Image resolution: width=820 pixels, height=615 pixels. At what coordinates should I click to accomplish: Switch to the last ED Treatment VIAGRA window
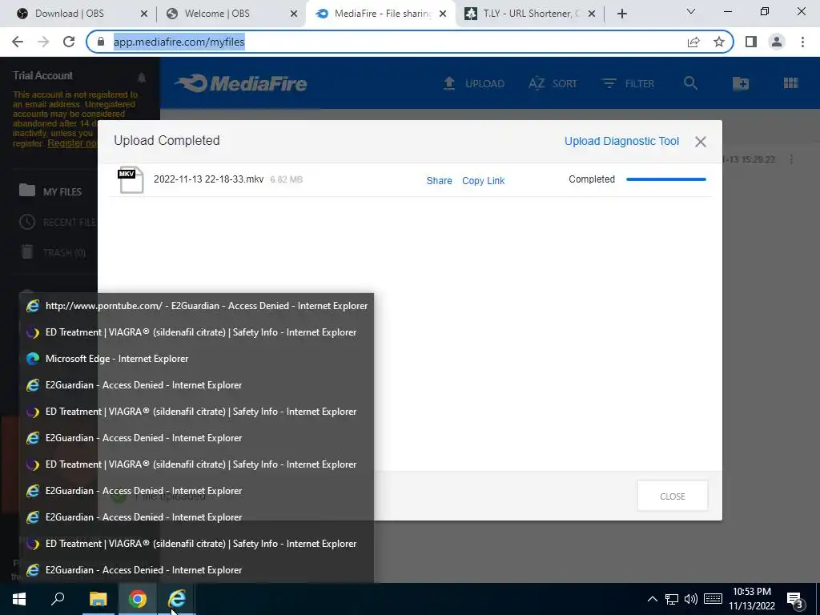click(x=197, y=544)
